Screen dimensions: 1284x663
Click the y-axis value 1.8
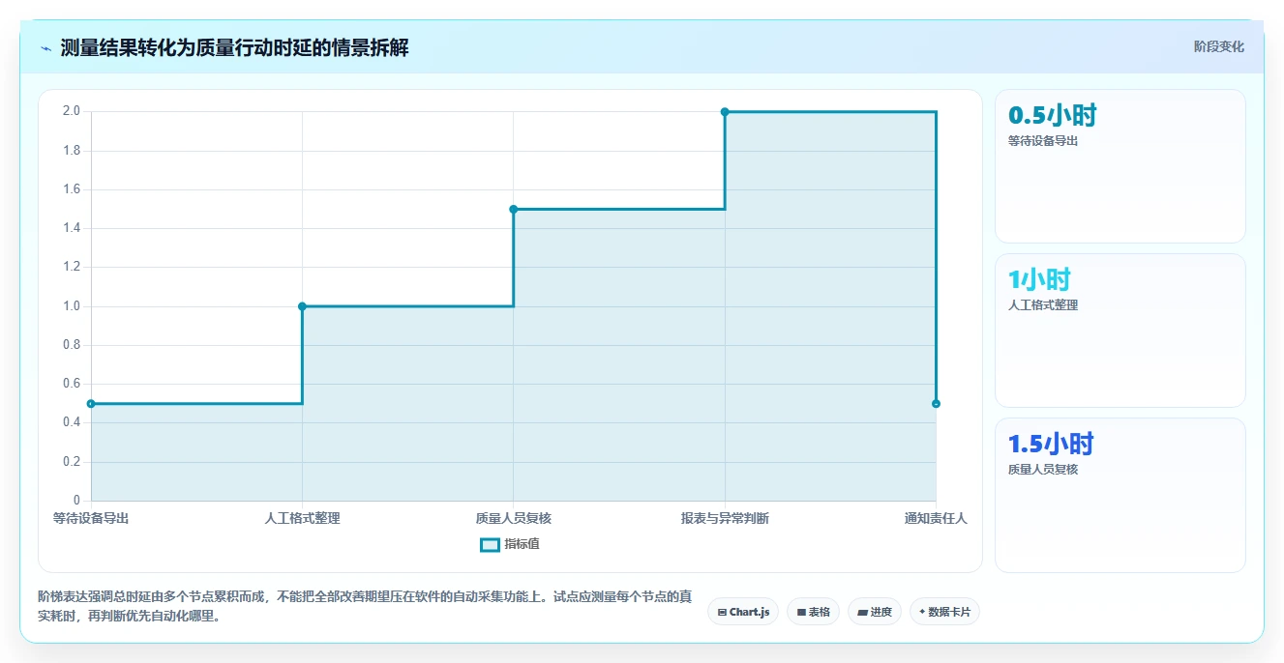click(x=72, y=151)
